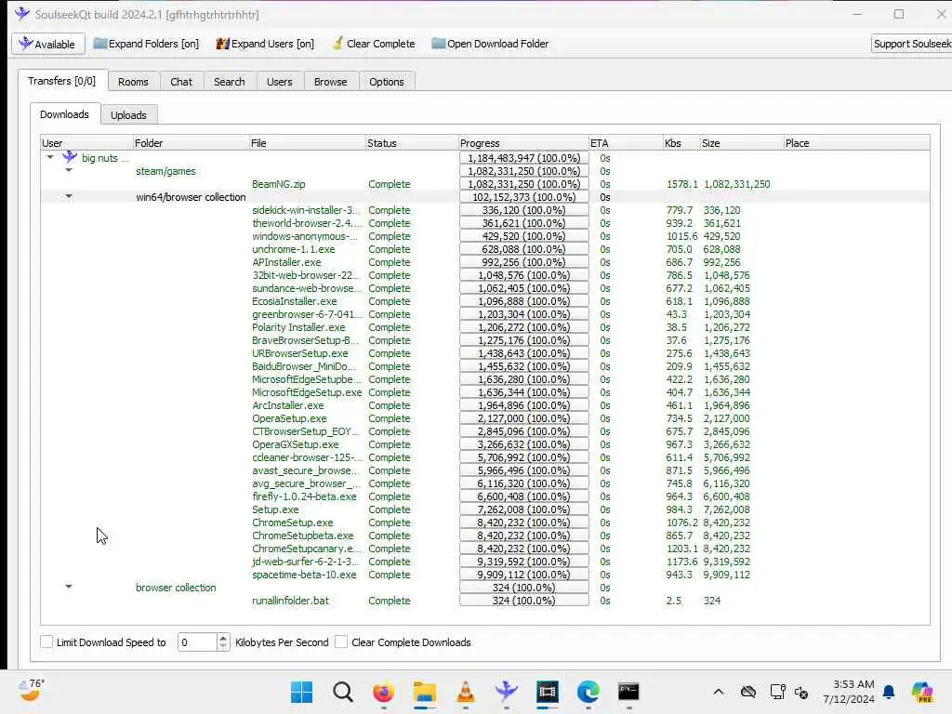Click the Available status button
The height and width of the screenshot is (714, 952).
(48, 44)
